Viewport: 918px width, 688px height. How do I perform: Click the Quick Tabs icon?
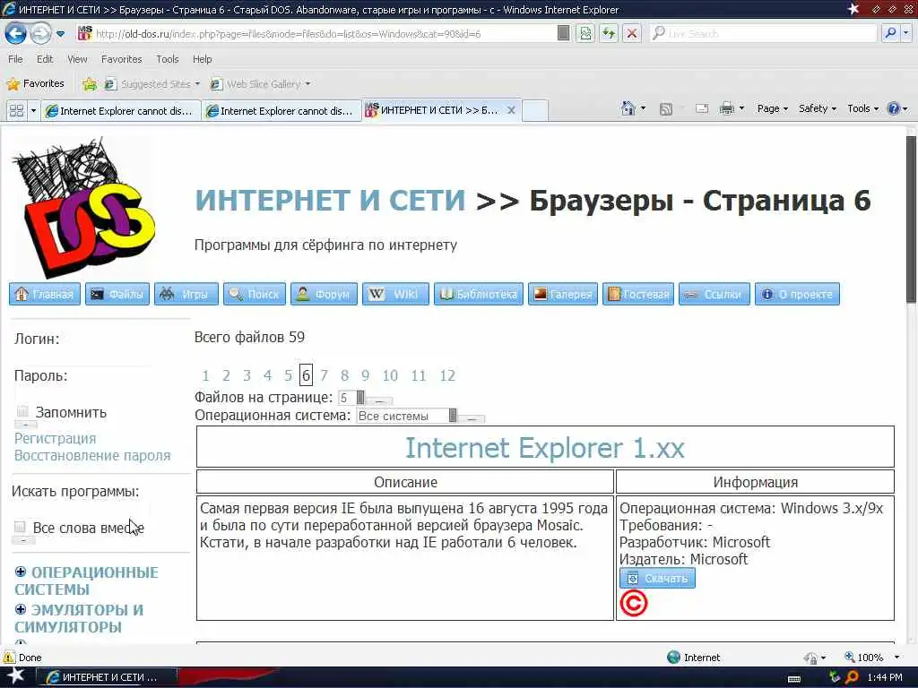[x=16, y=110]
